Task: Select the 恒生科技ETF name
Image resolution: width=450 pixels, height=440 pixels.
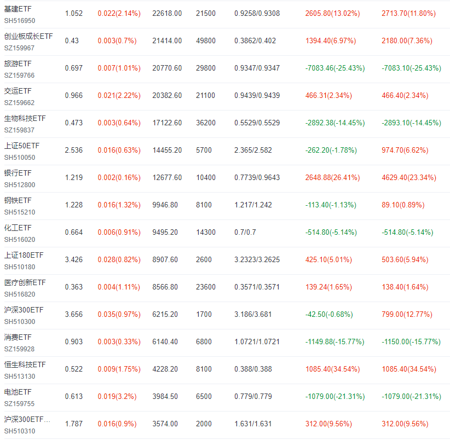Action: tap(25, 364)
